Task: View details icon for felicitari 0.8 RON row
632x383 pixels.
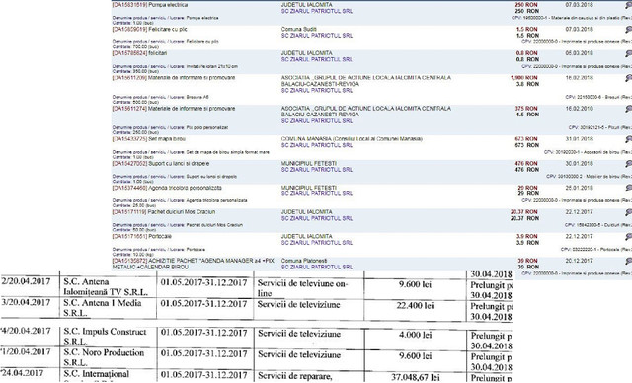Action: 629,53
